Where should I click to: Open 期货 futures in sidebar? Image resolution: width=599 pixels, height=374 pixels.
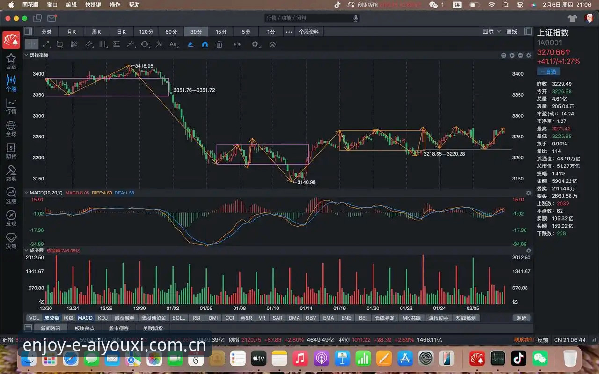tap(11, 151)
